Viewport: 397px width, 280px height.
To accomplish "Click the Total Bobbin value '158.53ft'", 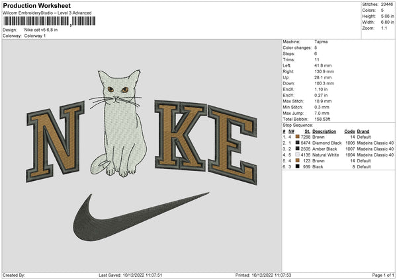I will 322,120.
